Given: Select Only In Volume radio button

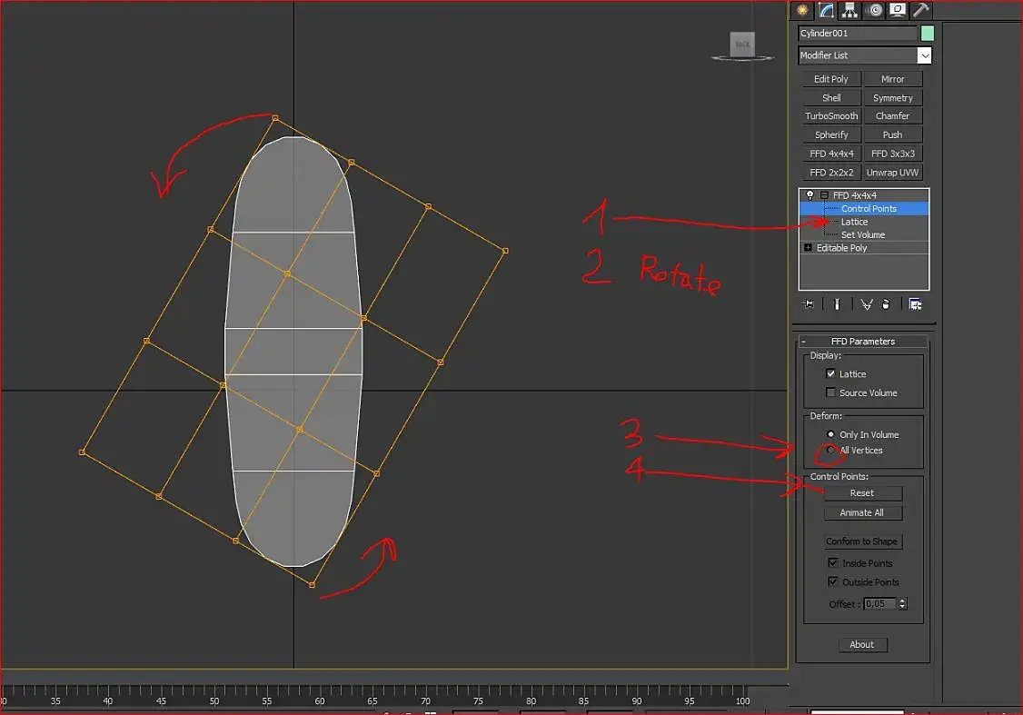Looking at the screenshot, I should [x=830, y=434].
